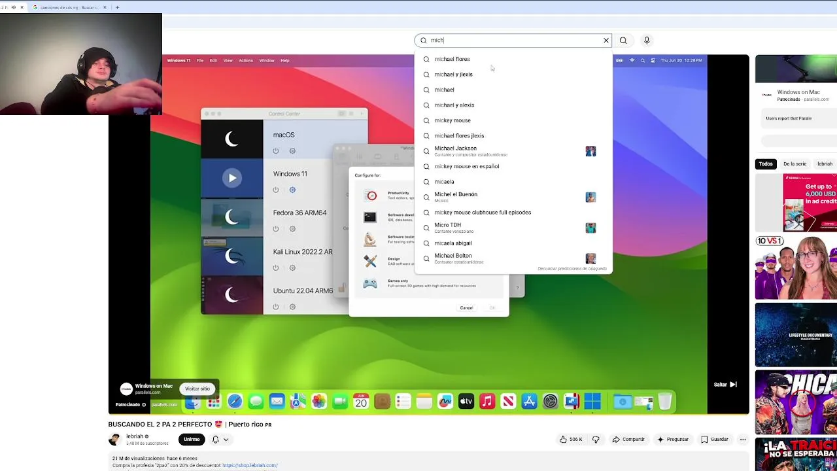Choose the plain "mickey mouse" suggestion
The image size is (837, 471).
[513, 120]
